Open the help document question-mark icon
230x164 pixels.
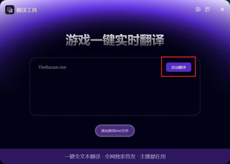click(x=207, y=9)
